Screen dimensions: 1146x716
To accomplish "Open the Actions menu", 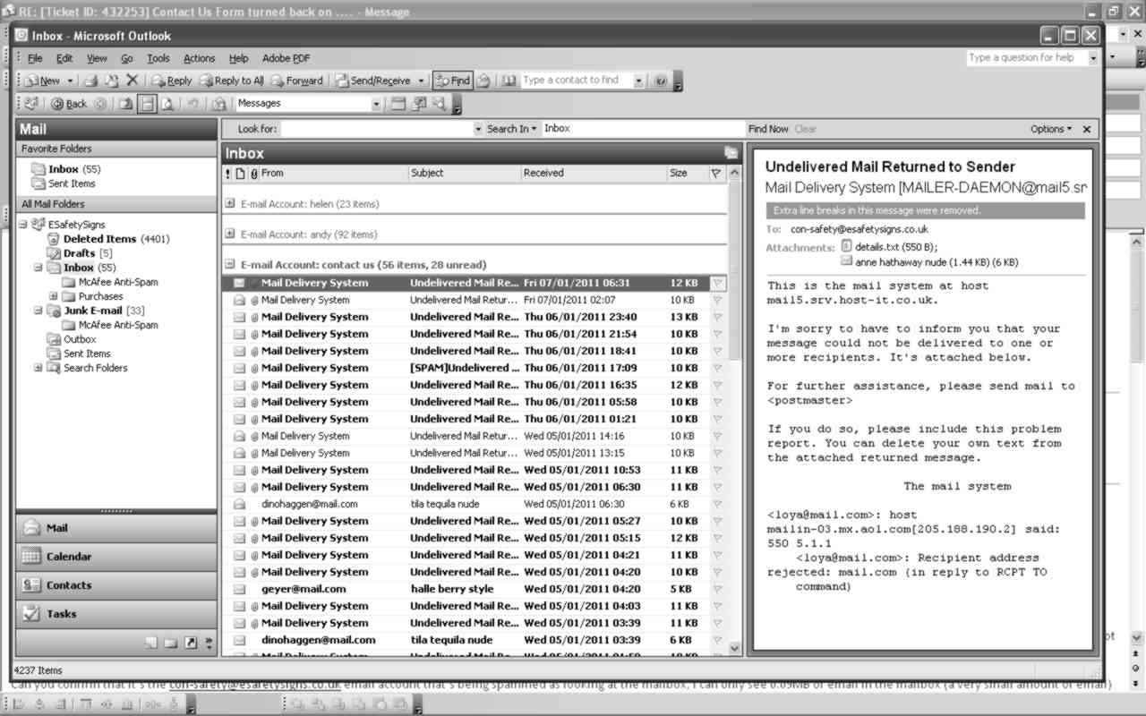I will (199, 58).
